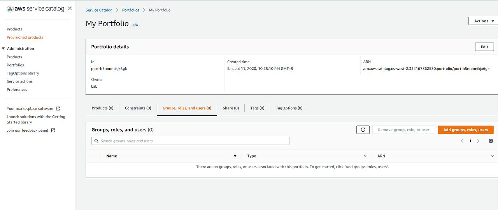
Task: Switch to TagOptions (0) tab
Action: [289, 108]
